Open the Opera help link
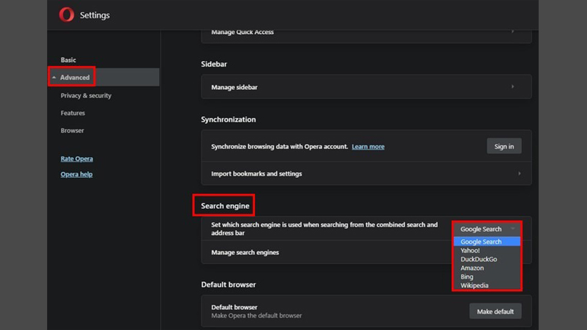587x330 pixels. click(x=76, y=174)
